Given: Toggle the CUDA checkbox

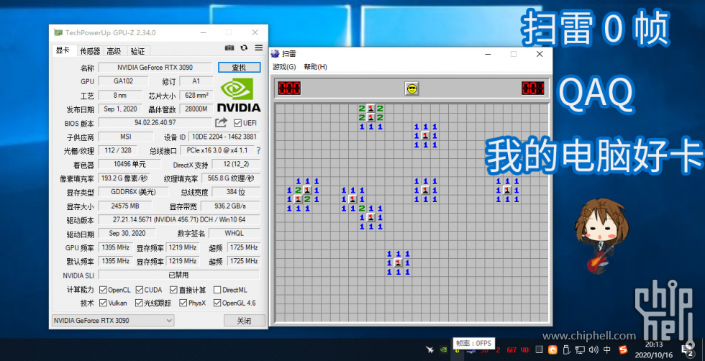Looking at the screenshot, I should pyautogui.click(x=140, y=290).
